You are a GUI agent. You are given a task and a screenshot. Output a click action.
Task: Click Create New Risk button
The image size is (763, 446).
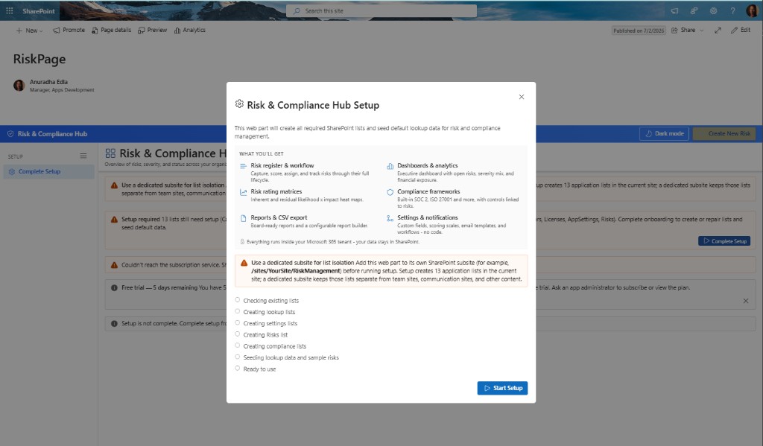[724, 134]
